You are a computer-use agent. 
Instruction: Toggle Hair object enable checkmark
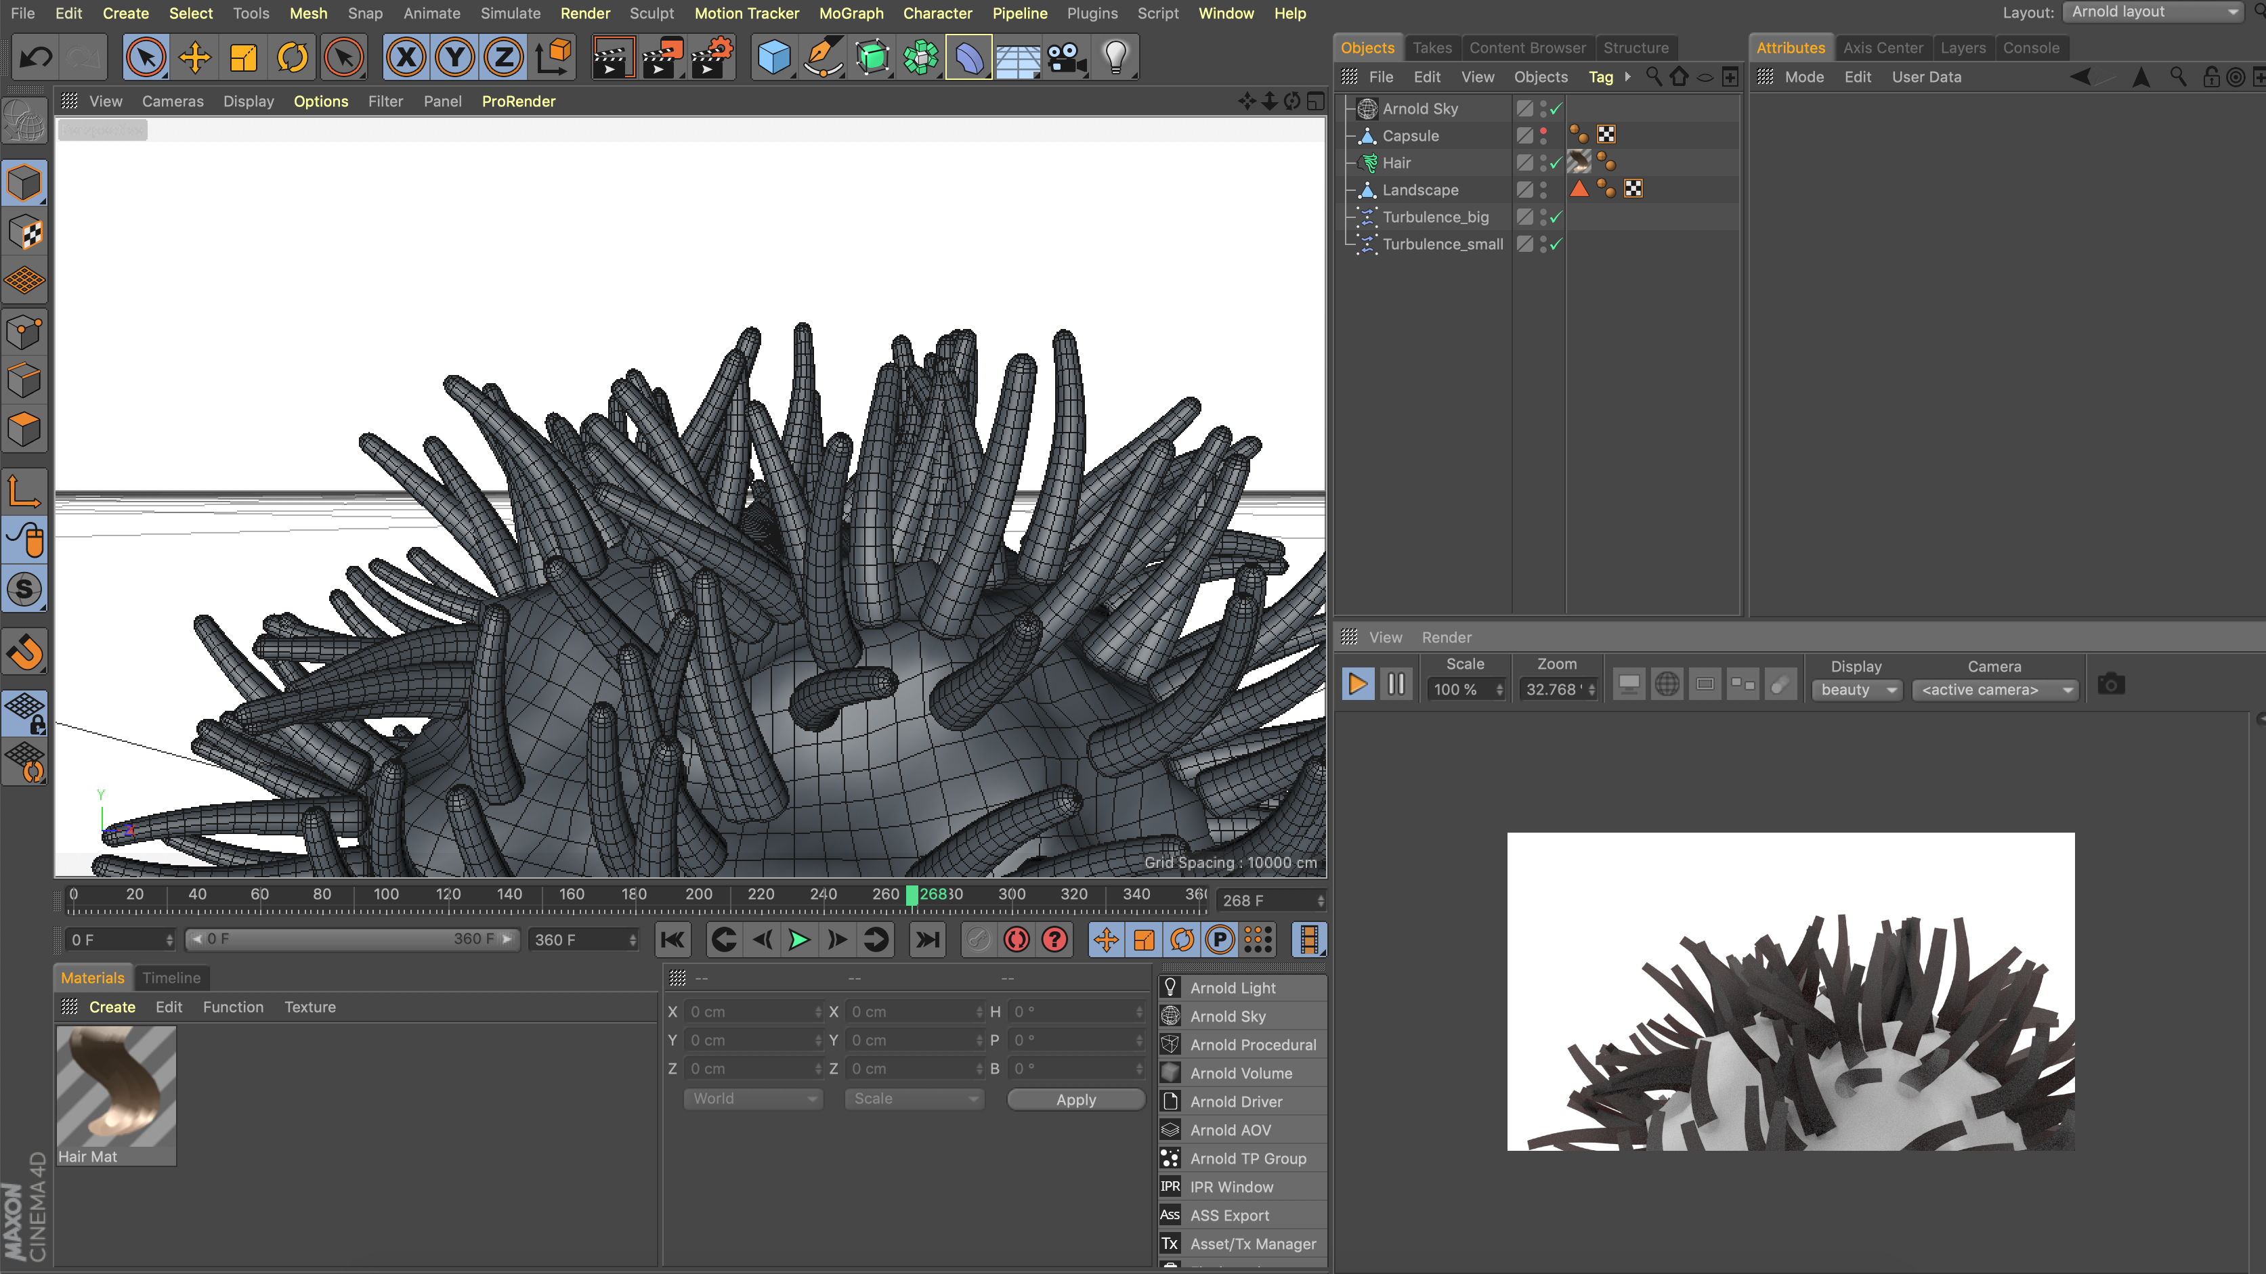(1555, 162)
